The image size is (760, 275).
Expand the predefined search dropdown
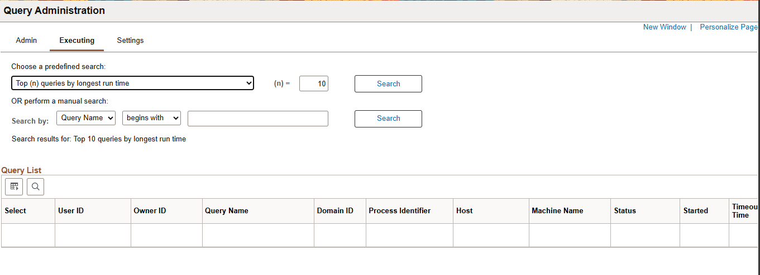coord(132,84)
